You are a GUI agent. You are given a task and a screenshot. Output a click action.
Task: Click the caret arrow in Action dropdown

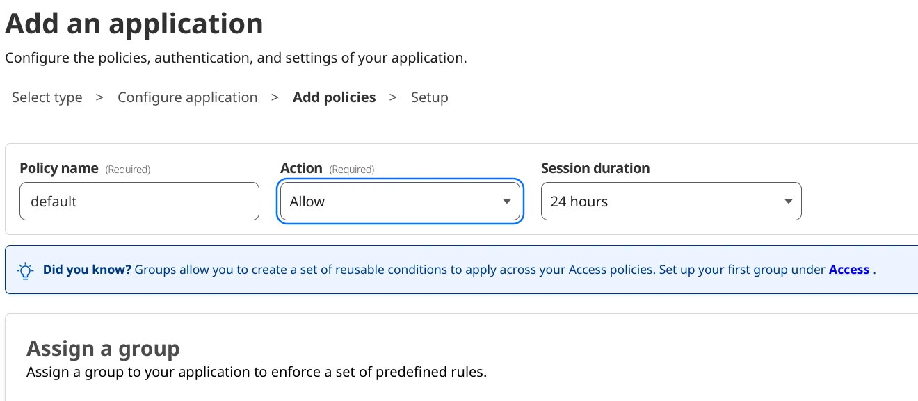pos(507,202)
